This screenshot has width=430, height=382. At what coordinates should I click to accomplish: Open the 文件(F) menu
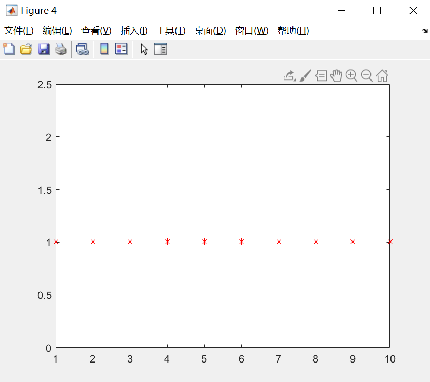coord(19,30)
